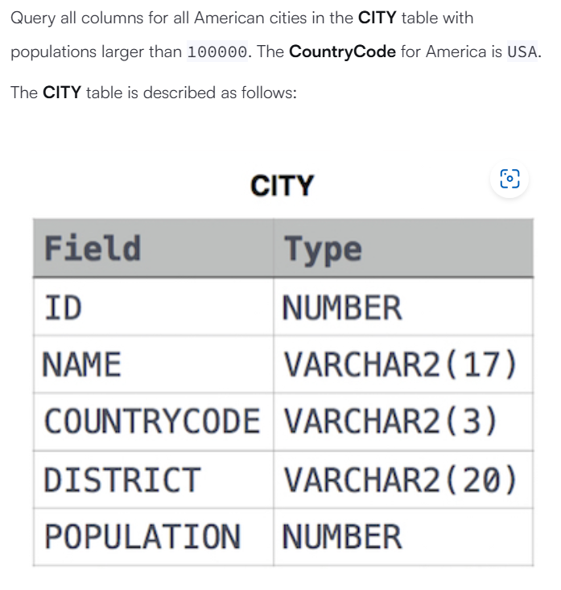Click the VARCHAR2(3) type cell
The width and height of the screenshot is (561, 590).
pos(403,422)
